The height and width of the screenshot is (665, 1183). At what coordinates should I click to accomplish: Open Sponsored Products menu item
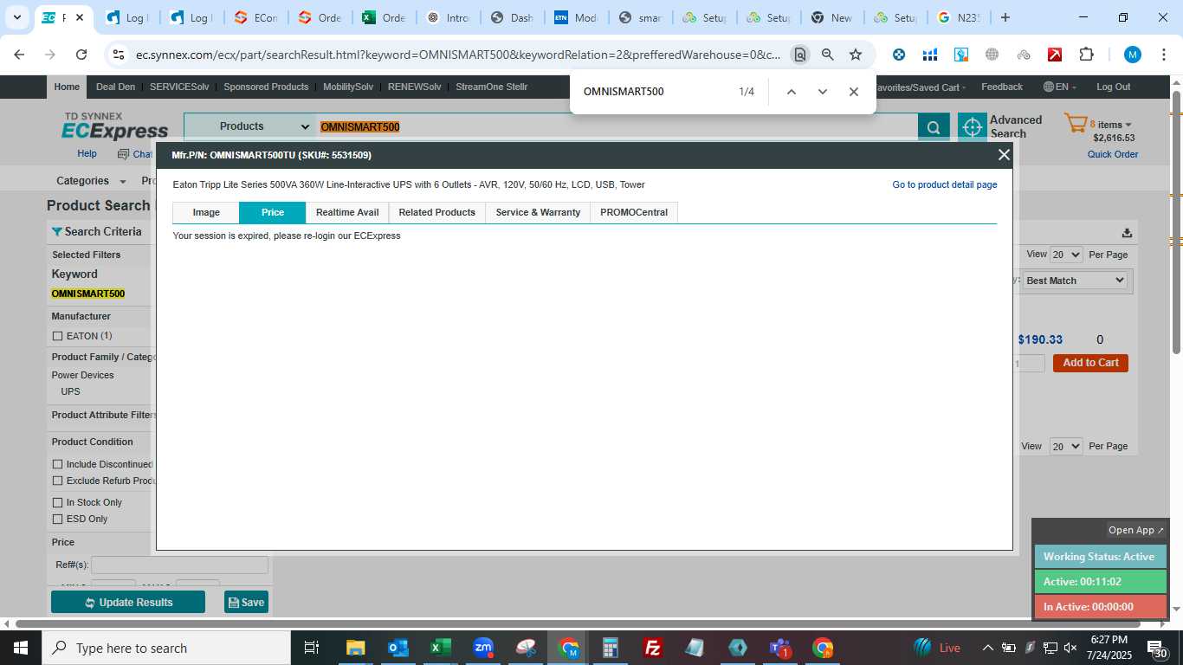[x=266, y=87]
